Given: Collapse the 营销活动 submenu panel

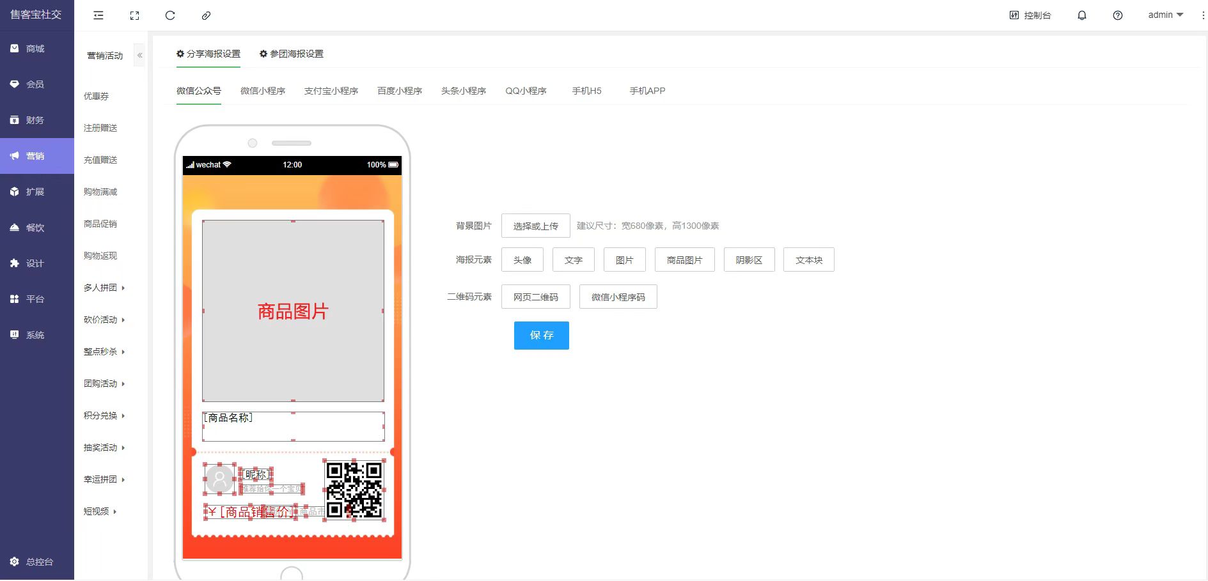Looking at the screenshot, I should [139, 56].
